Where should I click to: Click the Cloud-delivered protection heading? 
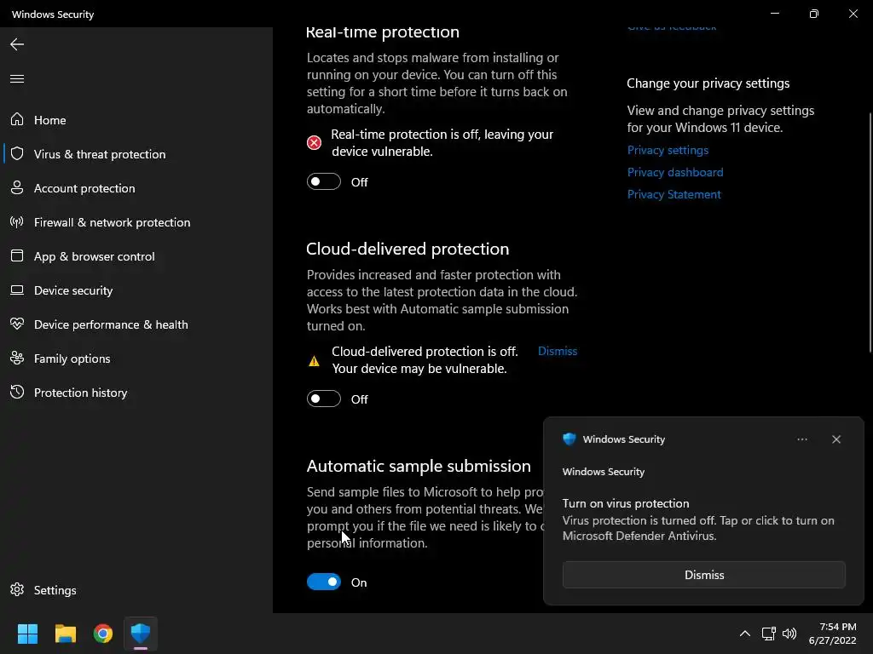click(x=408, y=249)
